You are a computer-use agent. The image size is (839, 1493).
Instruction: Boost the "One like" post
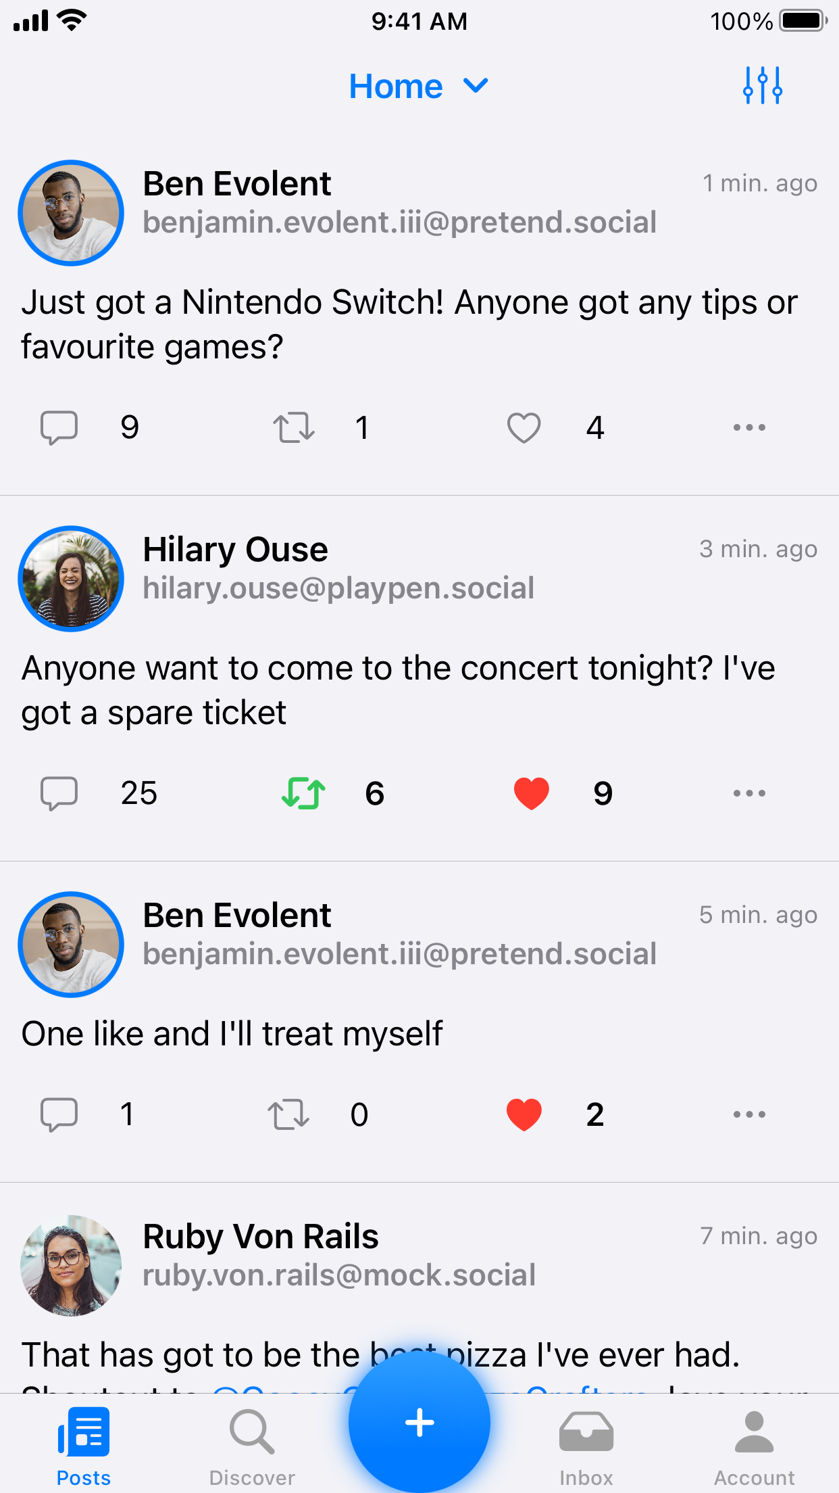[x=288, y=1114]
